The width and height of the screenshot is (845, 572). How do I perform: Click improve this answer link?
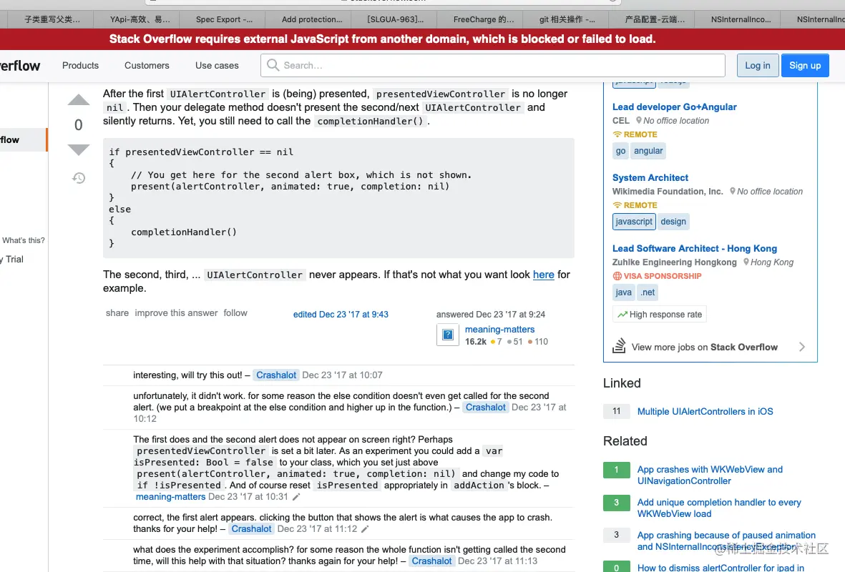176,313
